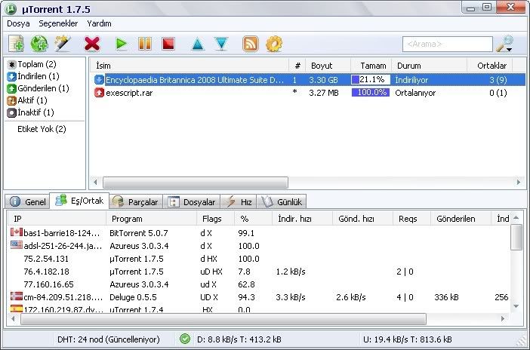Select peer bas1-barrie18-124 with Canadian flag
This screenshot has height=350, width=530.
tap(259, 233)
